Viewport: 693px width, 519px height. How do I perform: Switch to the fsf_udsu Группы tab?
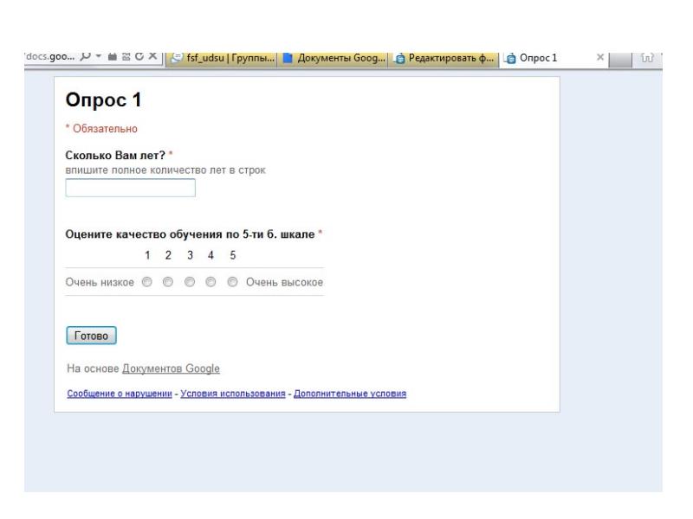click(222, 58)
